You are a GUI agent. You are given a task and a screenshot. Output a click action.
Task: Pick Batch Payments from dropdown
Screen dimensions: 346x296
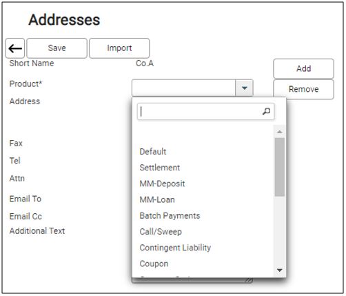pyautogui.click(x=170, y=216)
